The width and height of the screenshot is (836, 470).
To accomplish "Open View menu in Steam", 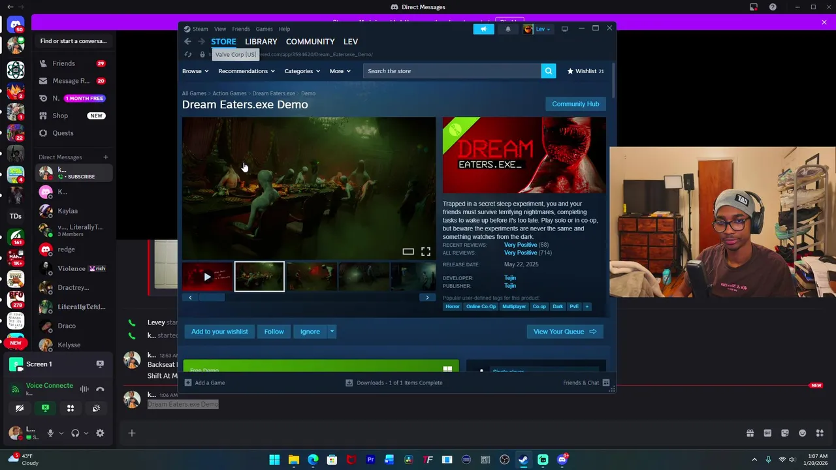I will [220, 29].
